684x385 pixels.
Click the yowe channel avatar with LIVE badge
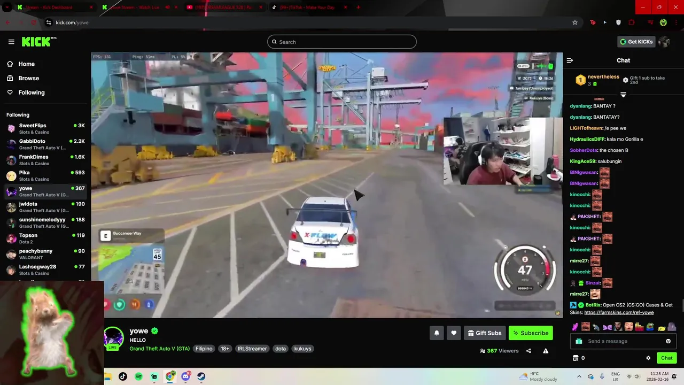[x=113, y=338]
